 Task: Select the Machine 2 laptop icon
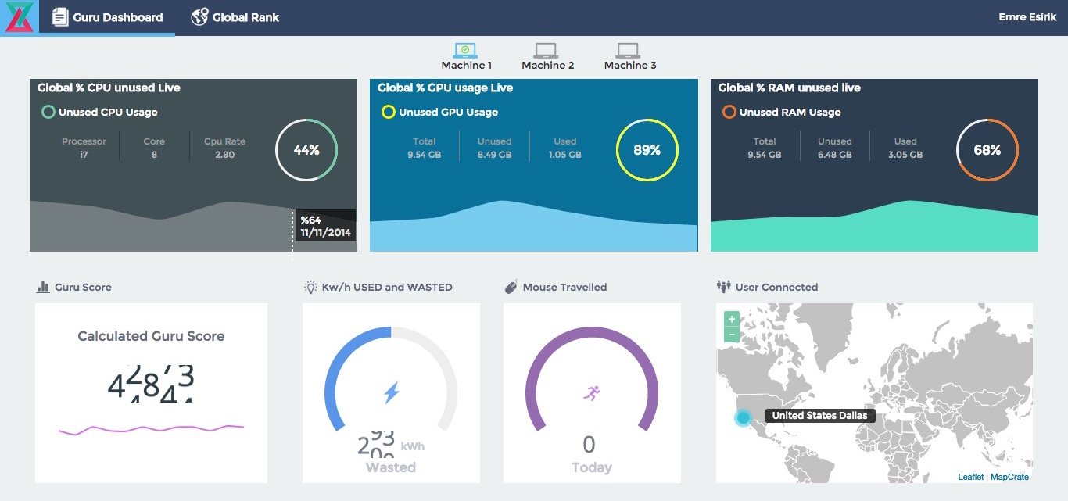point(547,51)
